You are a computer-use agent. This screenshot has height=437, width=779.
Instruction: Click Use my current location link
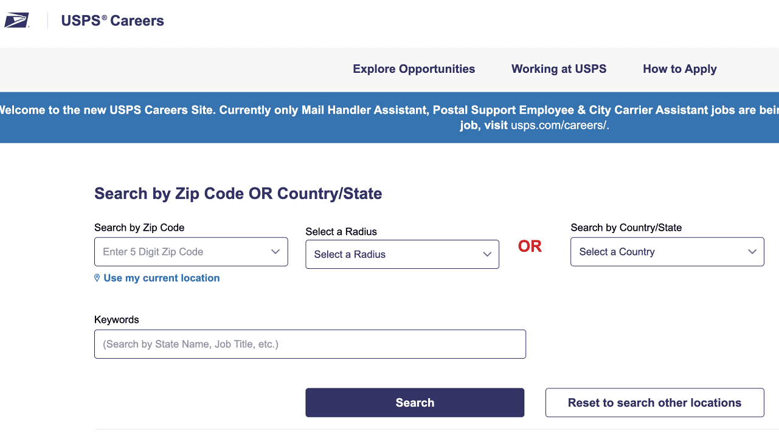[161, 278]
